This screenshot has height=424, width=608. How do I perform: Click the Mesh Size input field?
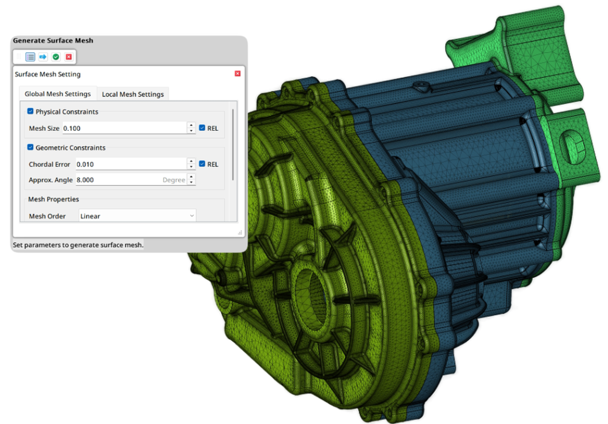click(123, 128)
